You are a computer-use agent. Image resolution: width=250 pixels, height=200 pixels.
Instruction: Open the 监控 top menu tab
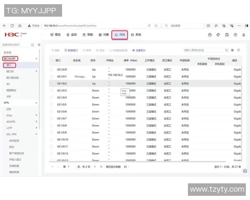tap(72, 35)
